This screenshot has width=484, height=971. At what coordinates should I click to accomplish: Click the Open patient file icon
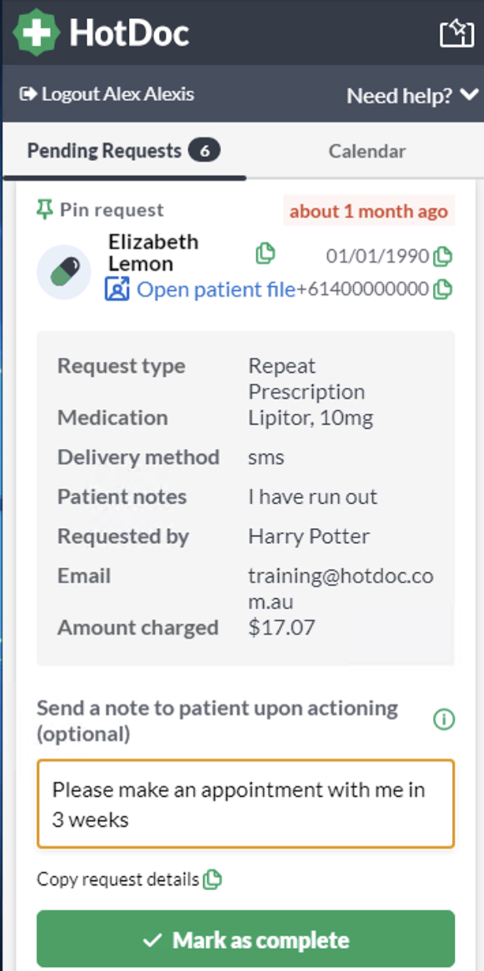pos(118,289)
